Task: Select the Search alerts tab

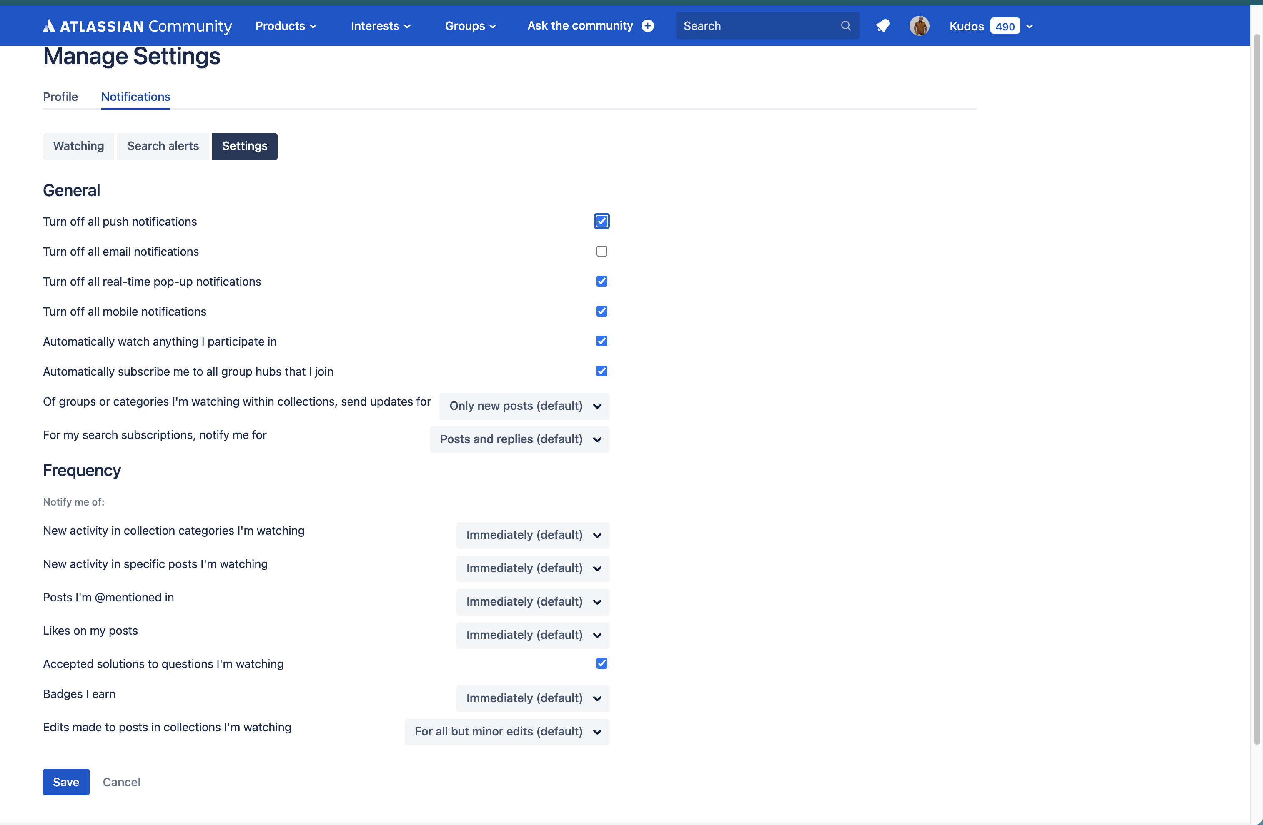Action: point(163,146)
